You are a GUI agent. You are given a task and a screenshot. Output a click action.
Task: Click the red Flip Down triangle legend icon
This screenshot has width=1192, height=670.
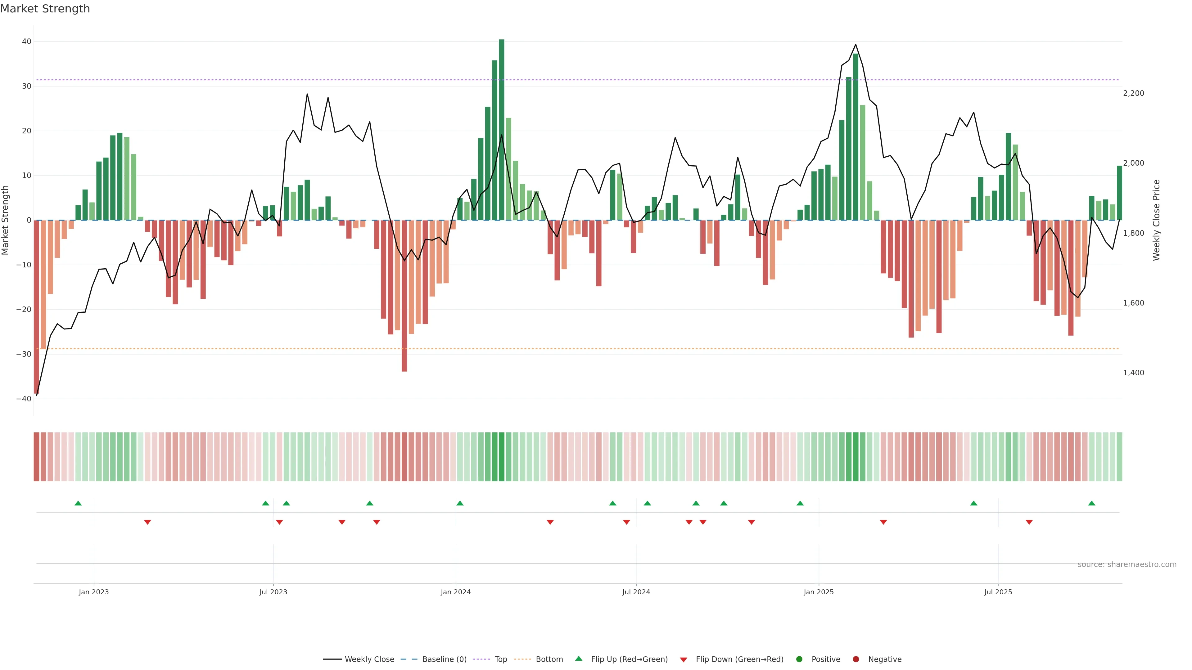(x=684, y=660)
